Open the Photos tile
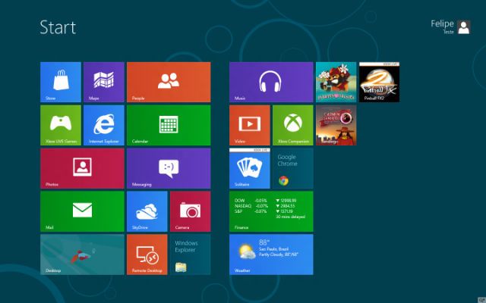 tap(82, 168)
